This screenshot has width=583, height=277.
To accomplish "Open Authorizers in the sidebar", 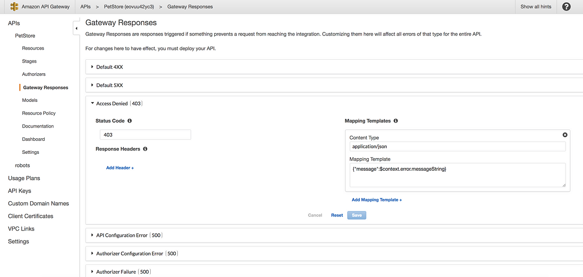I will coord(34,74).
